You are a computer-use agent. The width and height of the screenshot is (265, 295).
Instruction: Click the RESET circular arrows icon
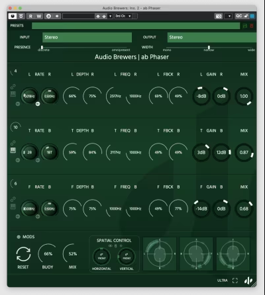click(x=23, y=254)
